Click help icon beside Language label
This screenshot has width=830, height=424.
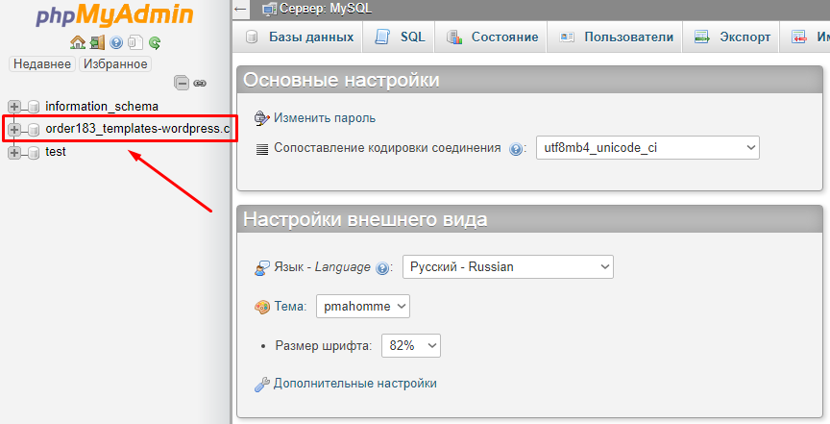pos(382,268)
